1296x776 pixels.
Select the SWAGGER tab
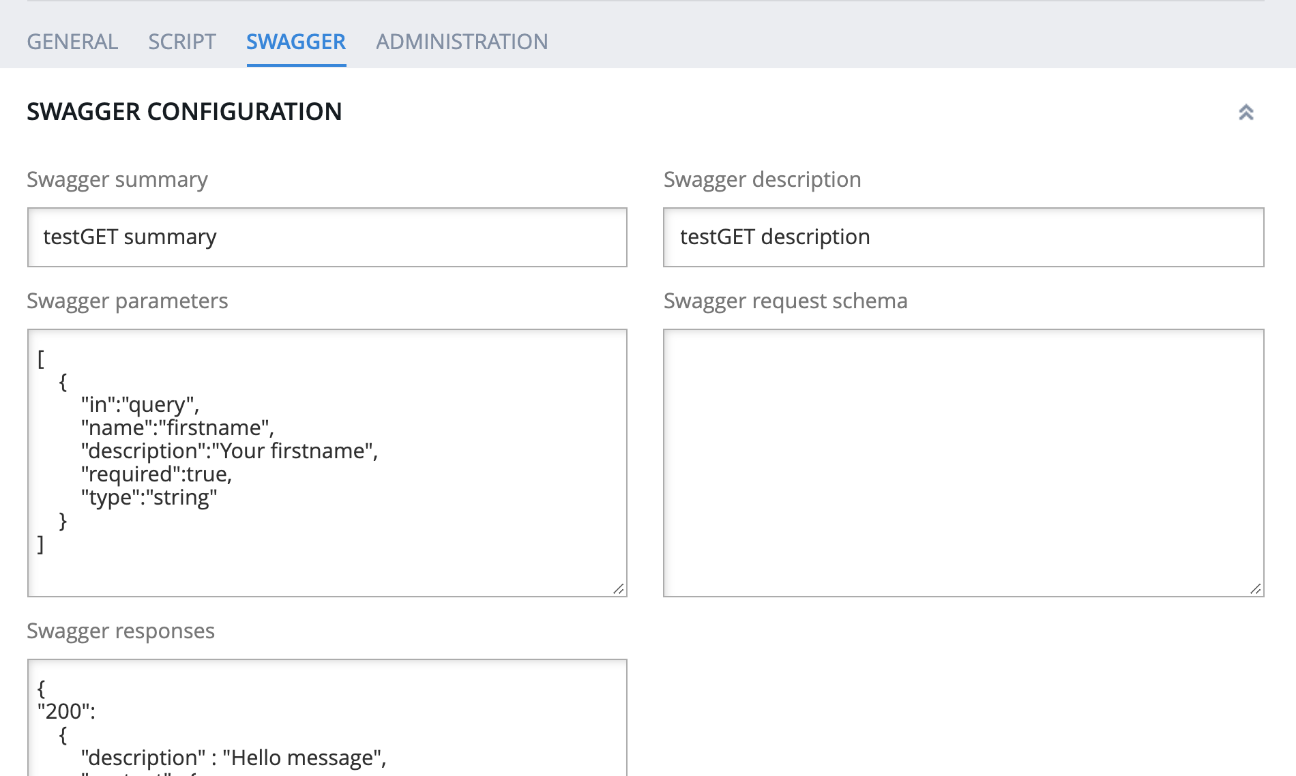296,42
